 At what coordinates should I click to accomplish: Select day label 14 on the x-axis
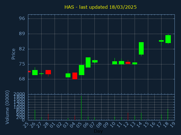tap(139, 125)
